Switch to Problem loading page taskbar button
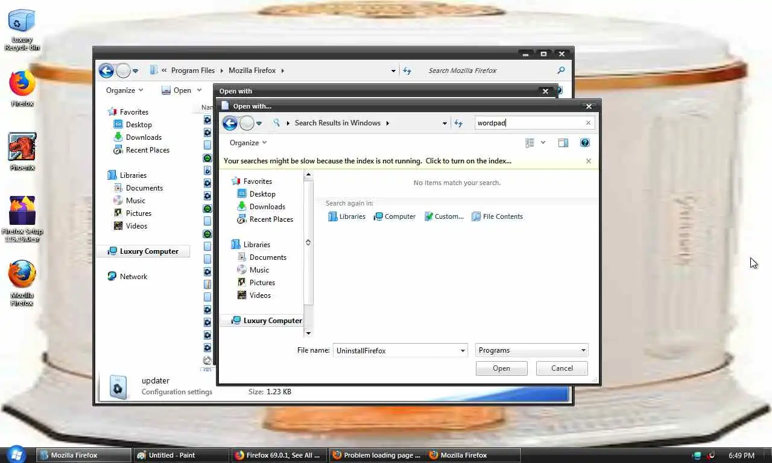772x463 pixels. pyautogui.click(x=377, y=455)
